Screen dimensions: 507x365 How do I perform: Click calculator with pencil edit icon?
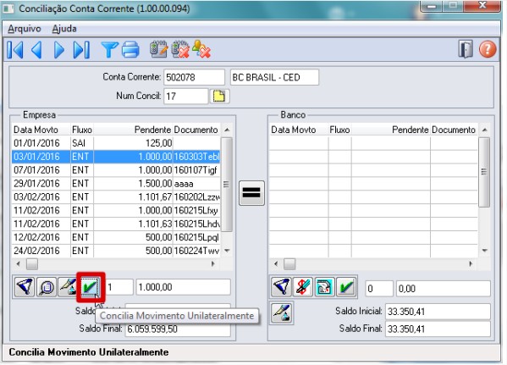click(159, 49)
